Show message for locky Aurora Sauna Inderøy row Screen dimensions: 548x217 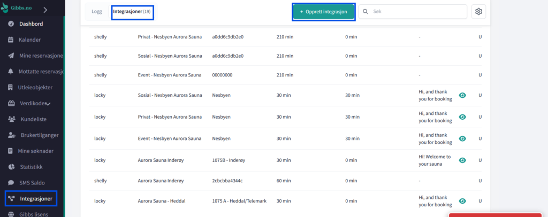[x=462, y=160]
